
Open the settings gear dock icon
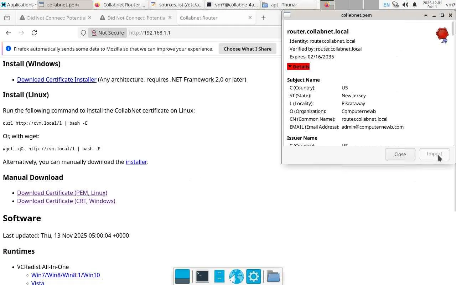(254, 276)
